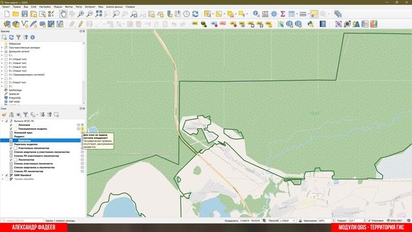This screenshot has height=232, width=412.
Task: Toggle visibility of OSM Standard layer
Action: click(7, 175)
